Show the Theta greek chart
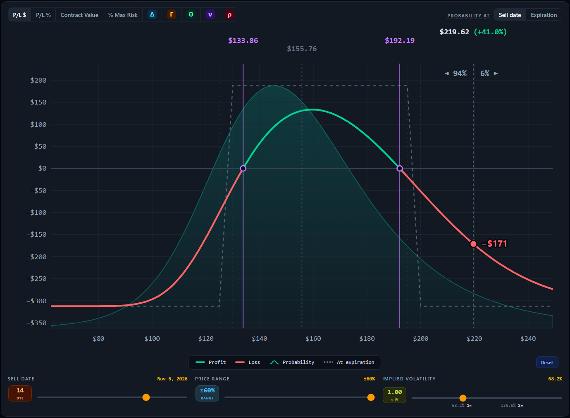570x418 pixels. pyautogui.click(x=191, y=14)
